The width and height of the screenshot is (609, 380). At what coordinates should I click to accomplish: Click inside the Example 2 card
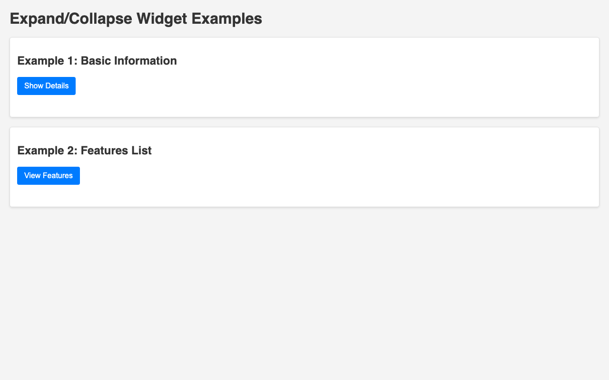pos(304,188)
